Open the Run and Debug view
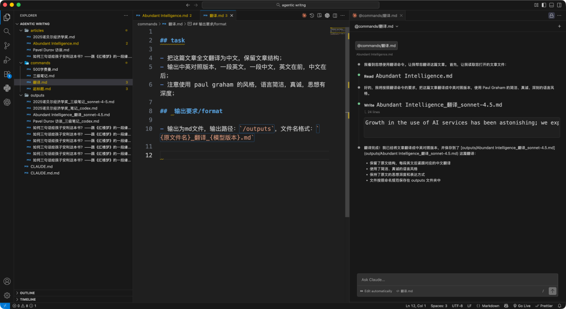This screenshot has height=309, width=566. pos(7,60)
